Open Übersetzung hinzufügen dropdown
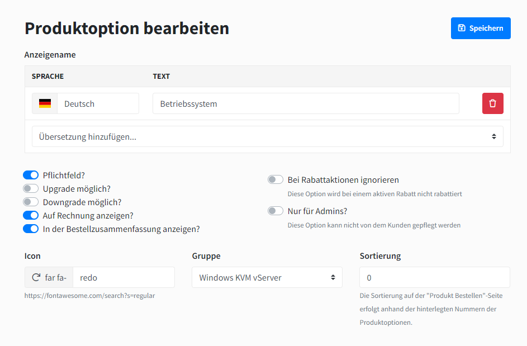This screenshot has width=527, height=346. (x=267, y=136)
